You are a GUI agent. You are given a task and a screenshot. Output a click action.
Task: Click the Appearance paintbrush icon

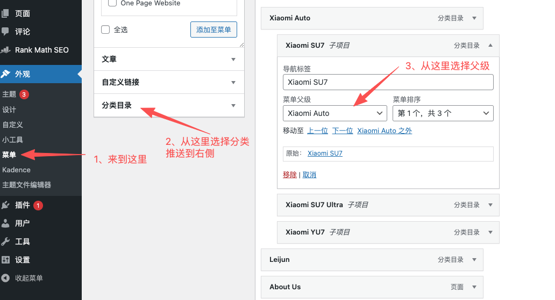point(5,74)
